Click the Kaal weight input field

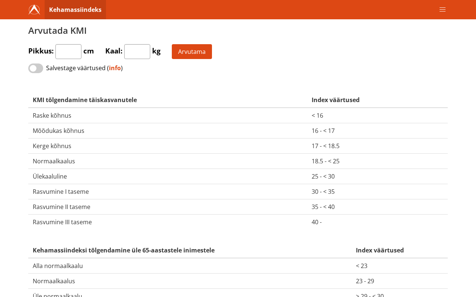point(137,52)
